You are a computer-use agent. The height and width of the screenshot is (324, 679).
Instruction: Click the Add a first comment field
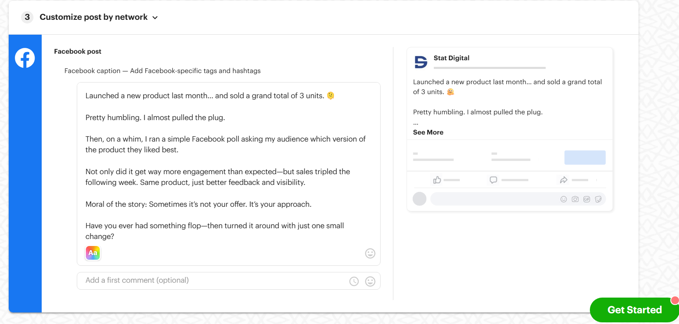point(229,281)
